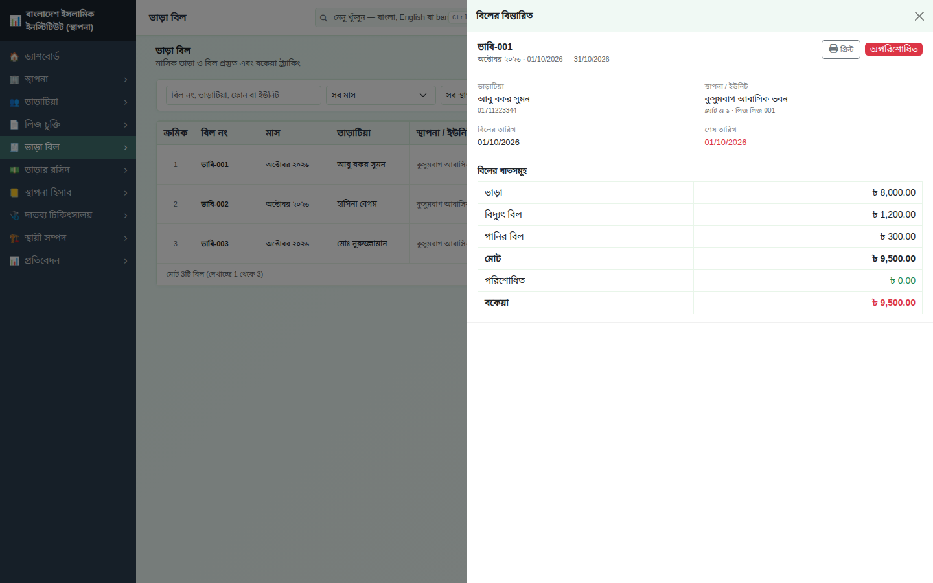Click the ভাড়ার রসিদ money icon
Image resolution: width=933 pixels, height=583 pixels.
tap(14, 170)
